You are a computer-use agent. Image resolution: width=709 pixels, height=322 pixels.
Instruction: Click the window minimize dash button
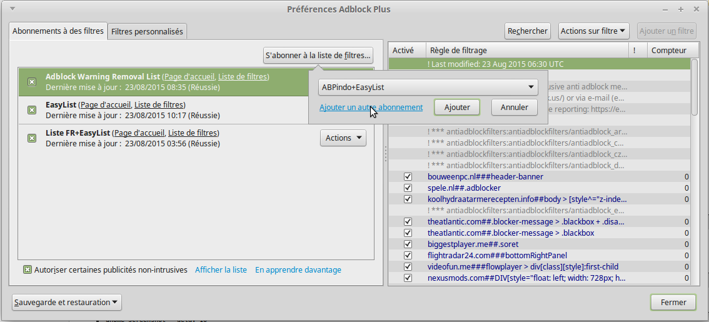(666, 9)
